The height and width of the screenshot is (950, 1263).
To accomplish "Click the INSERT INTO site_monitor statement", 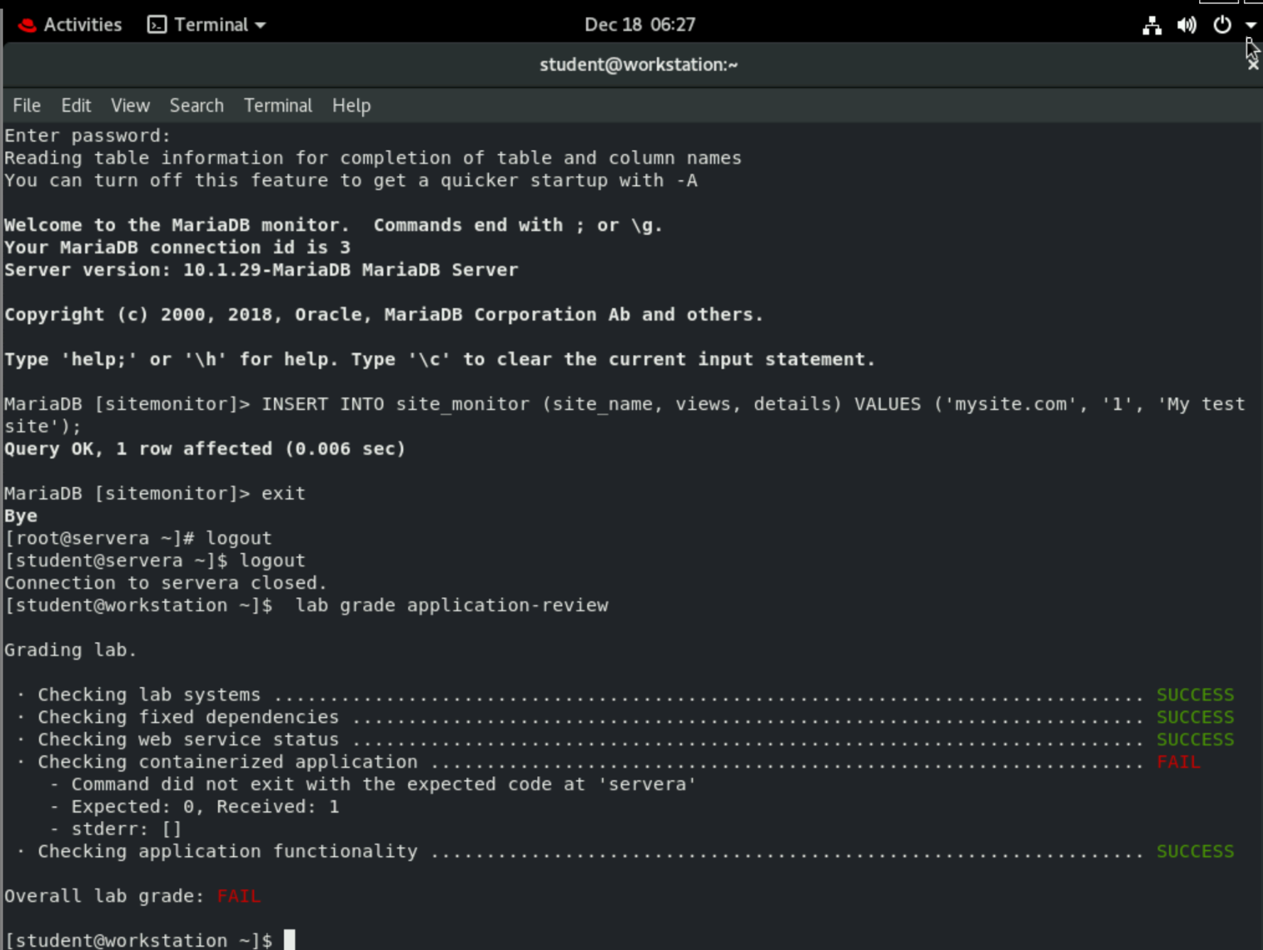I will pos(625,415).
